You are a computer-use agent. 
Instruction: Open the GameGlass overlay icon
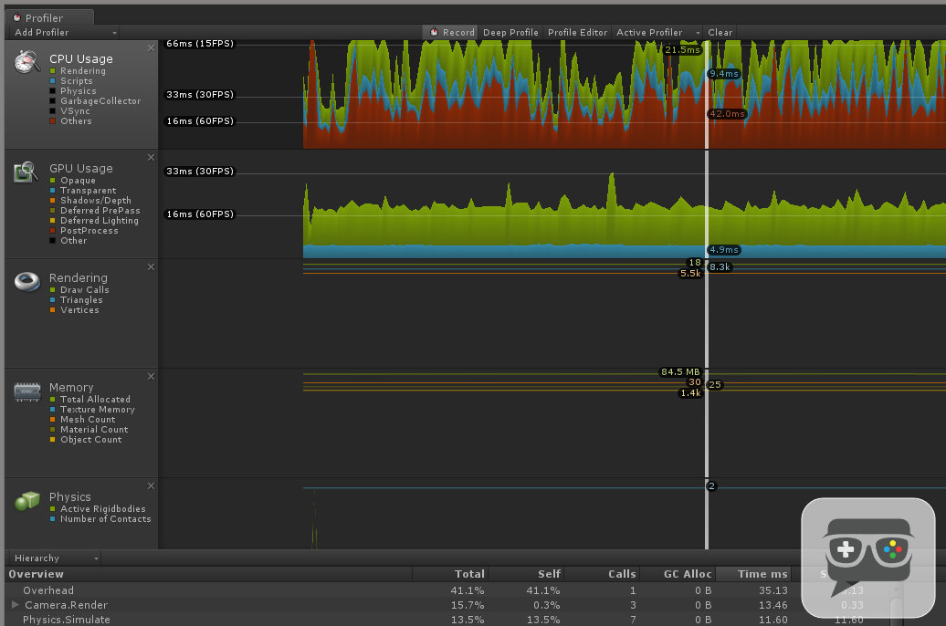[867, 557]
